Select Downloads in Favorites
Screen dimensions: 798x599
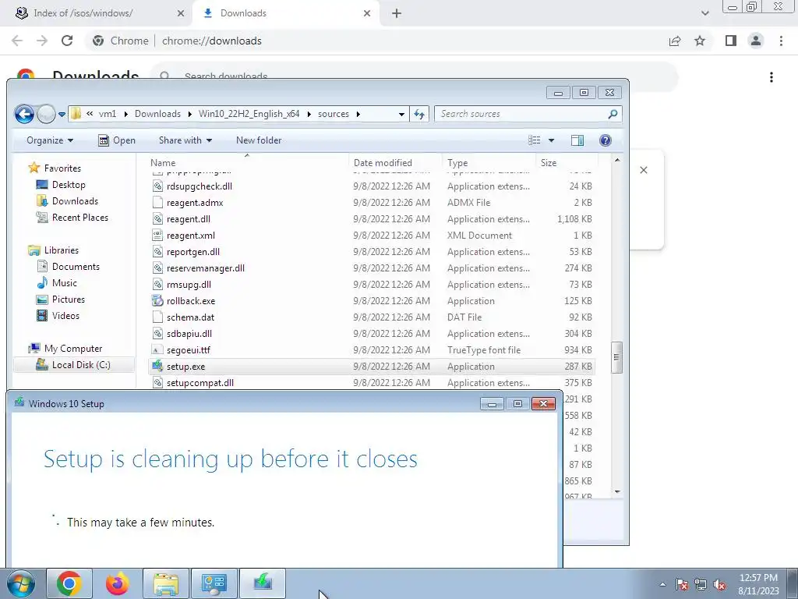pos(67,201)
